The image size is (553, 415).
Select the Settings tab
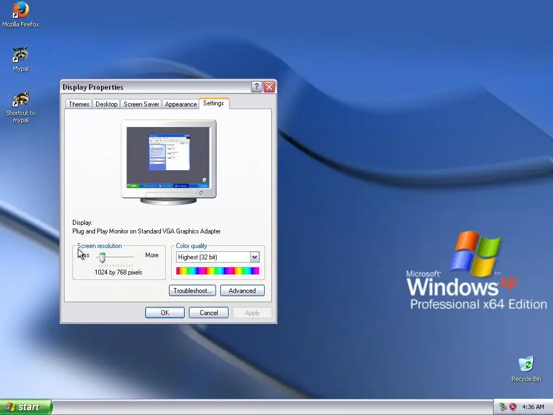(x=214, y=103)
